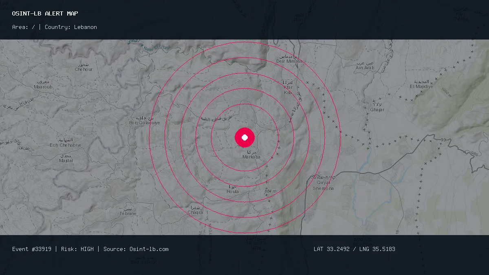Viewport: 489px width, 275px height.
Task: Select the El Majidiye label
Action: coord(422,84)
